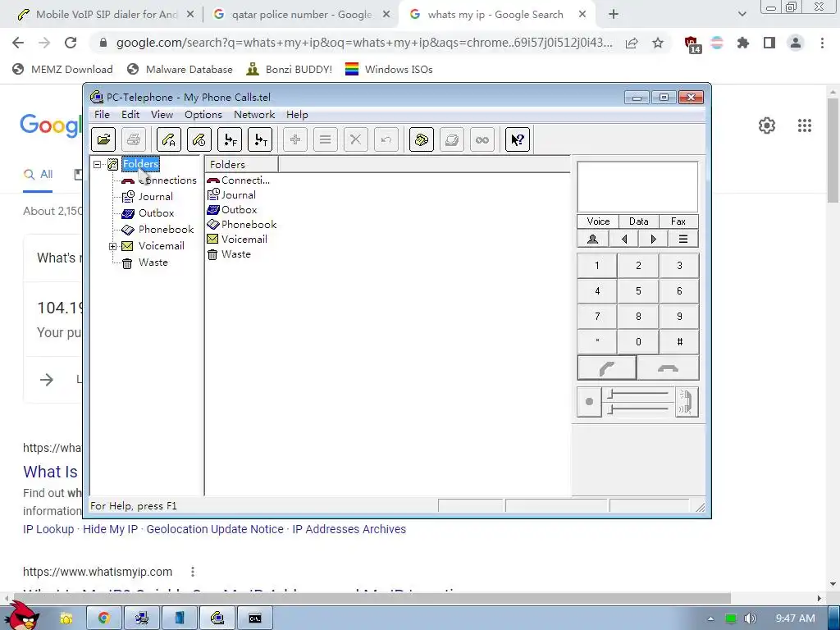Viewport: 840px width, 630px height.
Task: Switch to the Fax mode tab
Action: coord(678,221)
